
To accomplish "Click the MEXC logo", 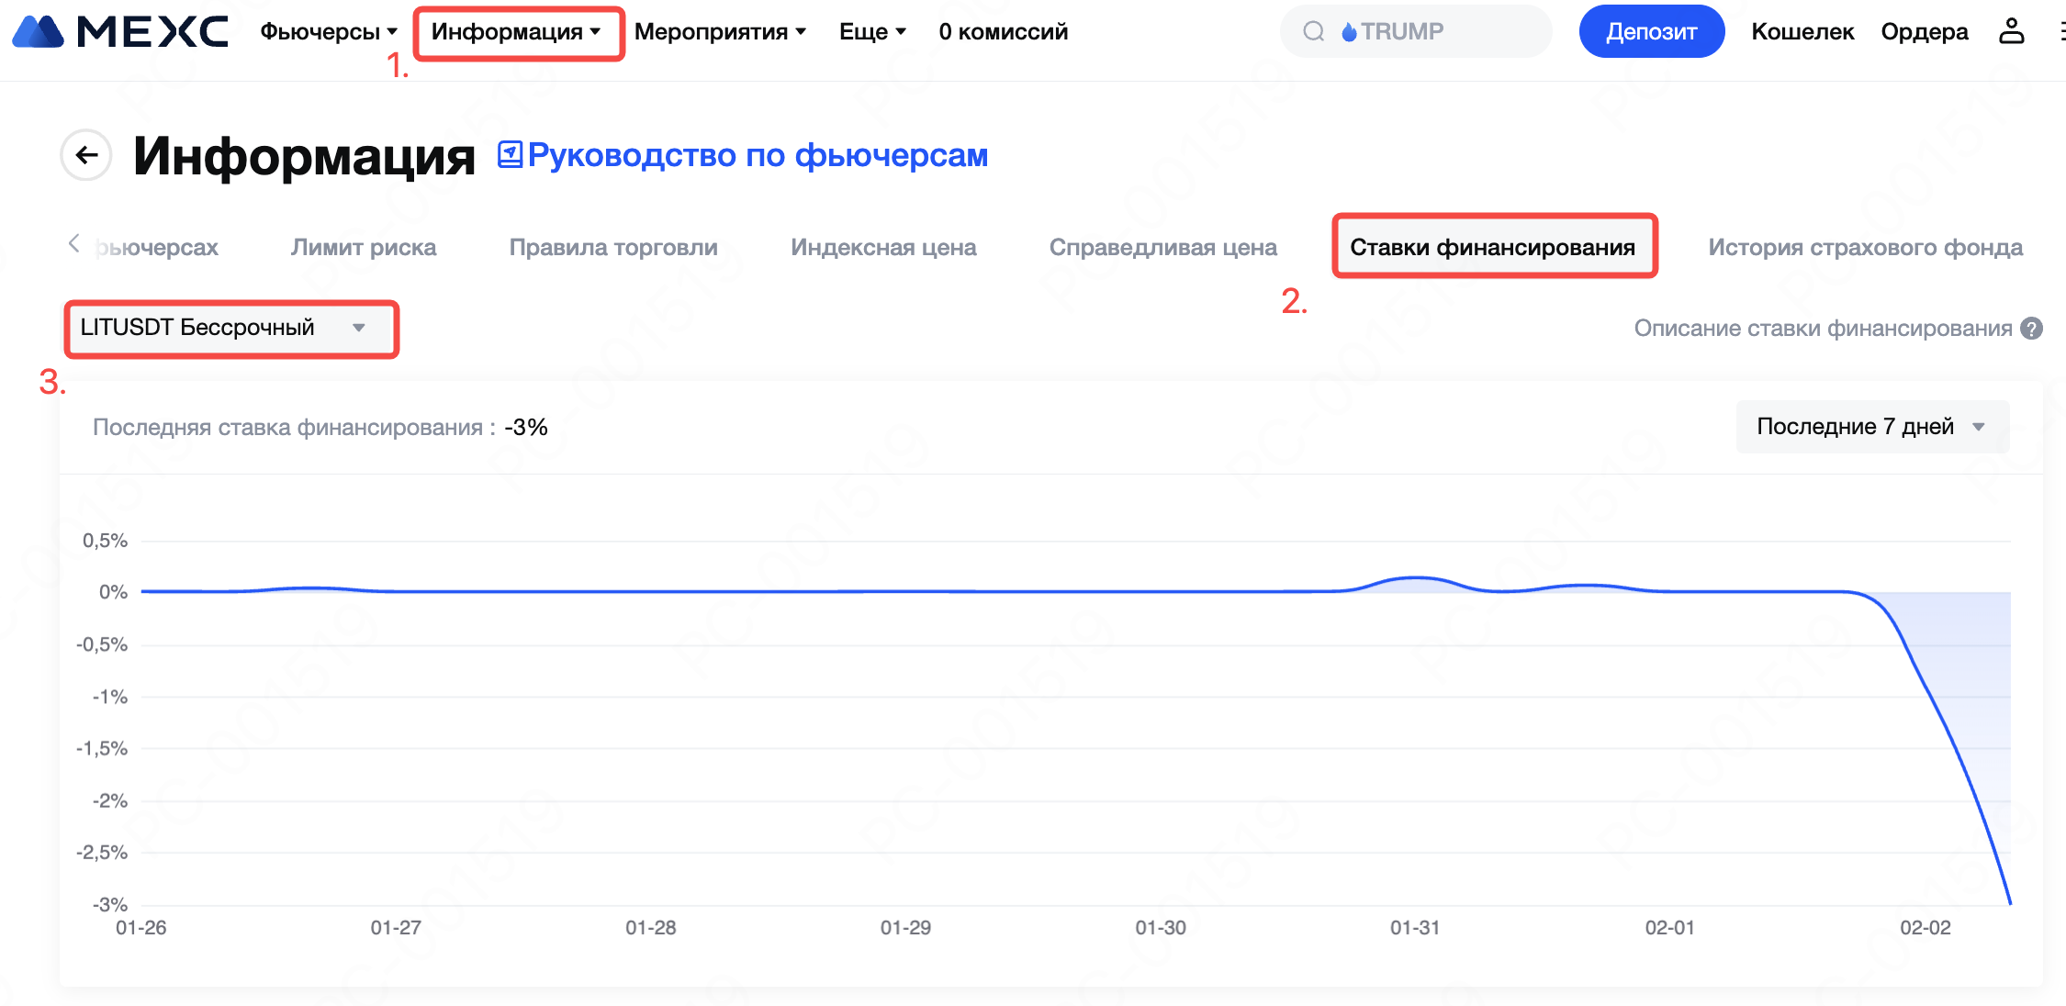I will (x=119, y=32).
